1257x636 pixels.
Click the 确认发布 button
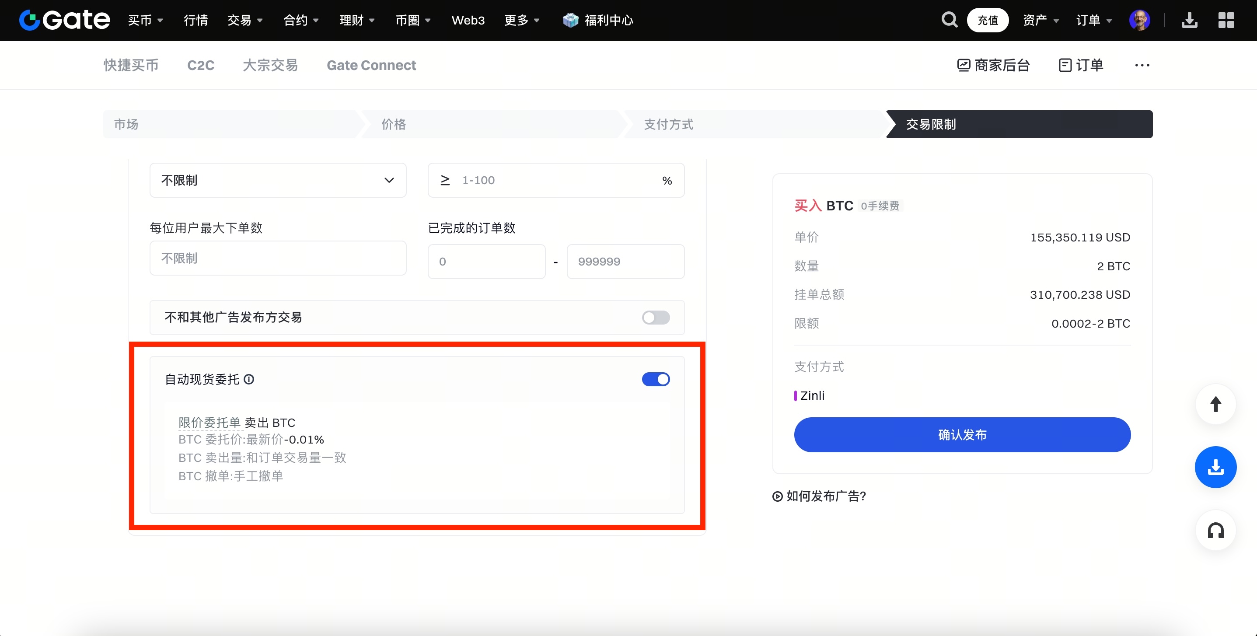tap(962, 434)
